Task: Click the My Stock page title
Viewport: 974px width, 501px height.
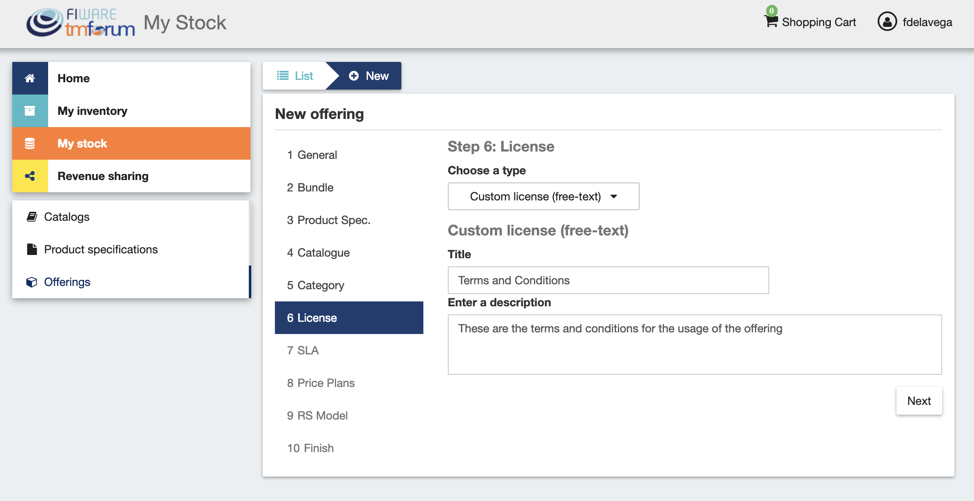Action: [185, 23]
